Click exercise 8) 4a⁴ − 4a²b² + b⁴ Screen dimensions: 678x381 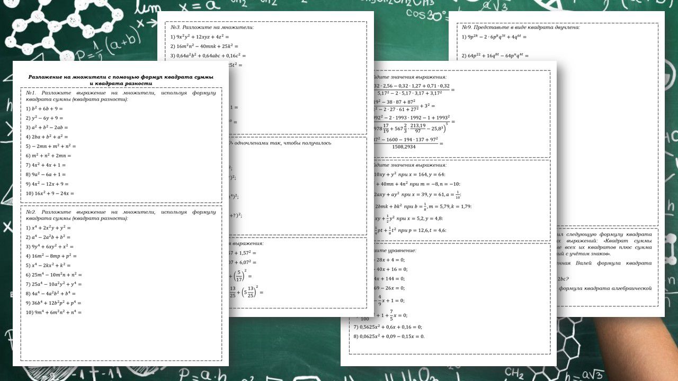tap(51, 293)
